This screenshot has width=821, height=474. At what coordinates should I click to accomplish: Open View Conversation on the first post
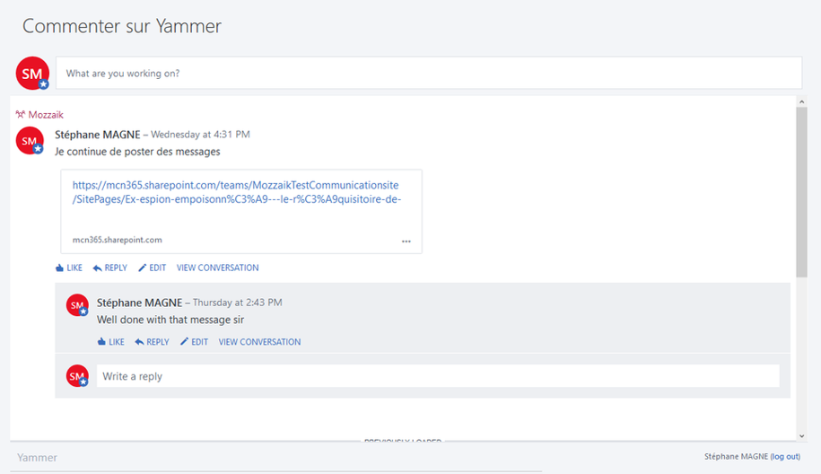(x=217, y=268)
